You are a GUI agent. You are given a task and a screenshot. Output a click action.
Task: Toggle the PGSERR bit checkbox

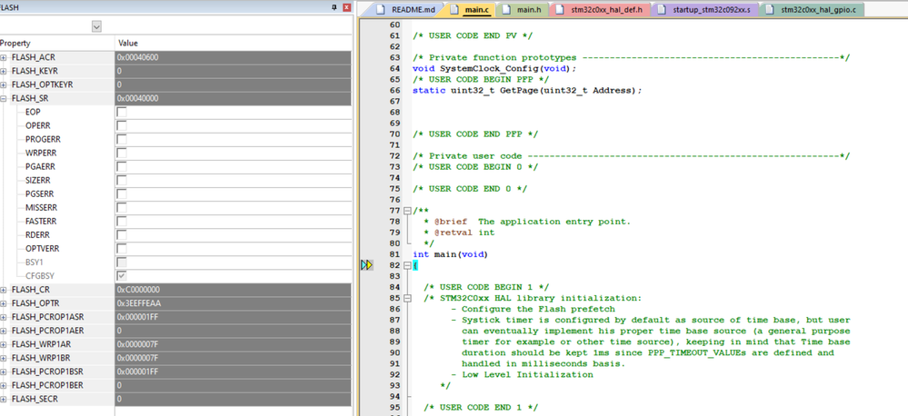coord(122,193)
